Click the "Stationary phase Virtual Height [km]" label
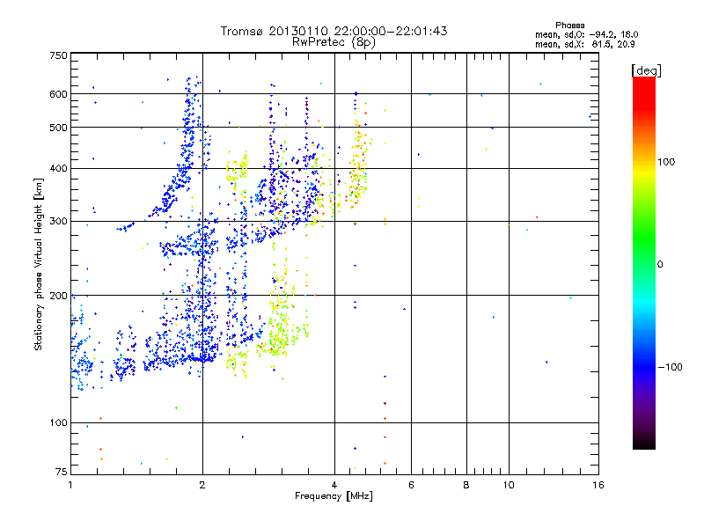 click(x=39, y=265)
